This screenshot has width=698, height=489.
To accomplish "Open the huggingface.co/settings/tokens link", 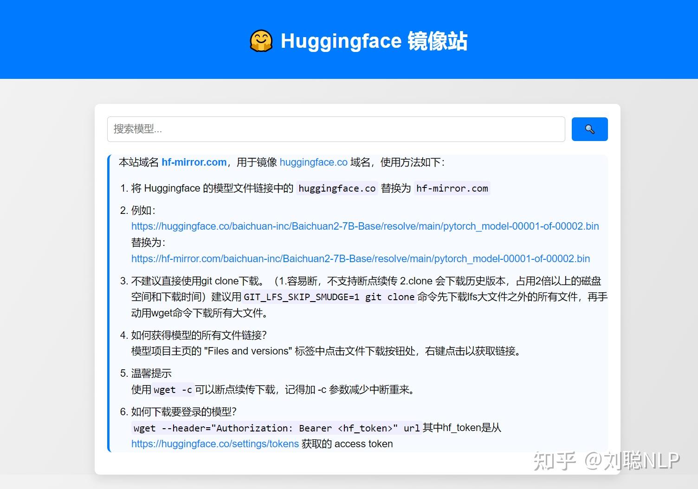I will coord(215,444).
